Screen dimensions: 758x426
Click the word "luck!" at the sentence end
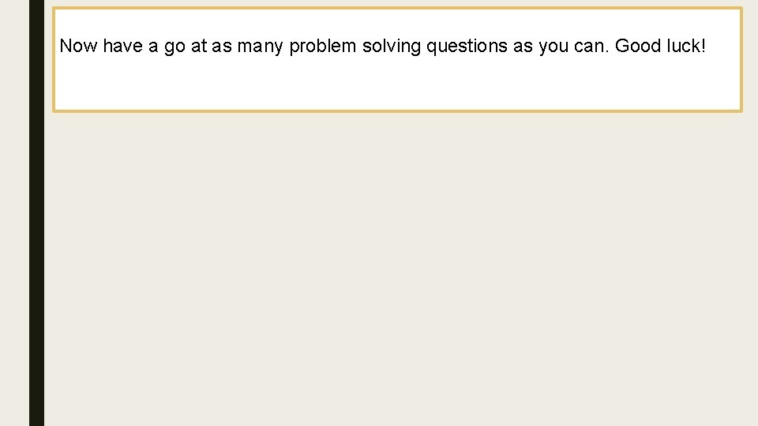pos(684,46)
